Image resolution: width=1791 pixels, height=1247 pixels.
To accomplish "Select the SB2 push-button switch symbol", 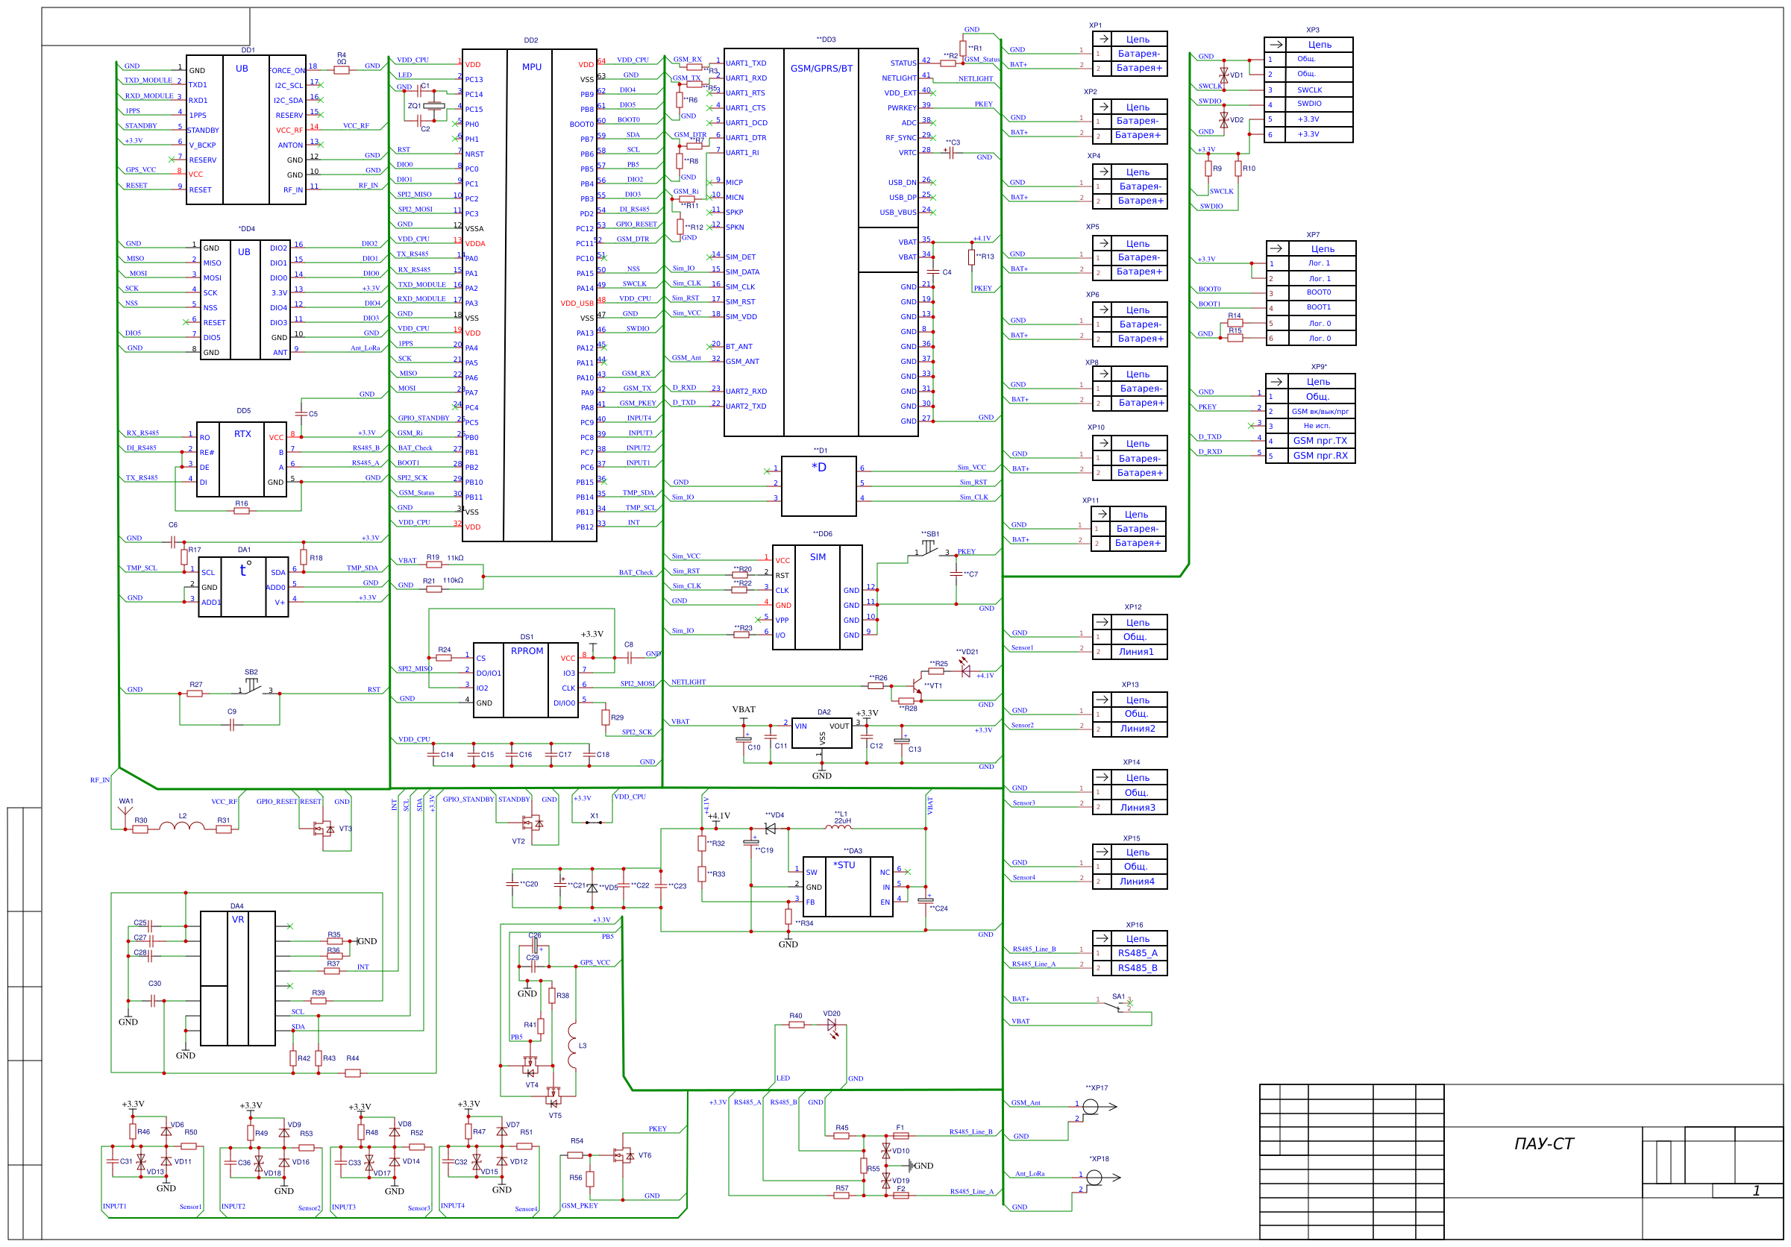I will pos(251,686).
